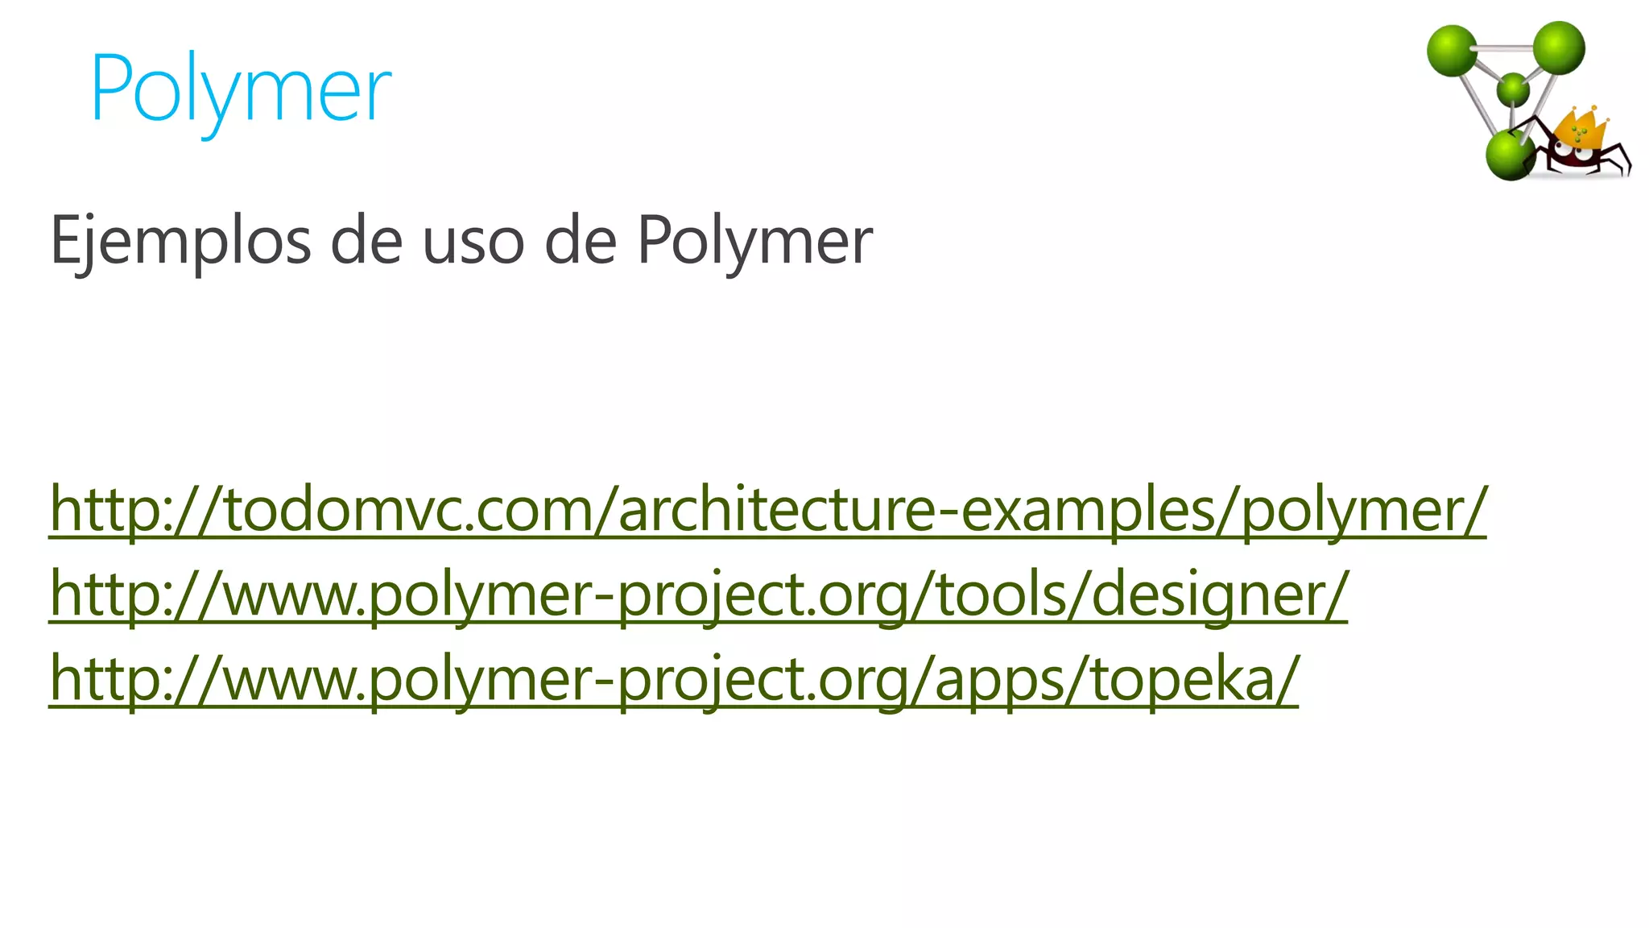Open the todomvc.com architecture-examples polymer link

pyautogui.click(x=767, y=510)
